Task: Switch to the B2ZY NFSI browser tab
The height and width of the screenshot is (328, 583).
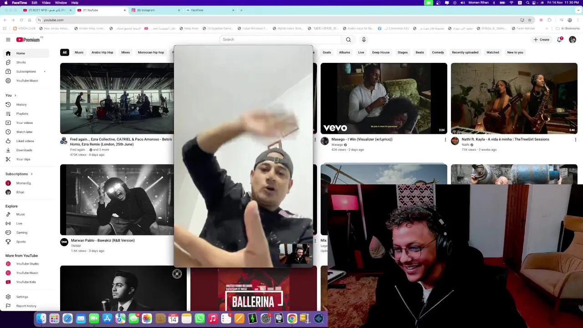Action: [x=47, y=10]
